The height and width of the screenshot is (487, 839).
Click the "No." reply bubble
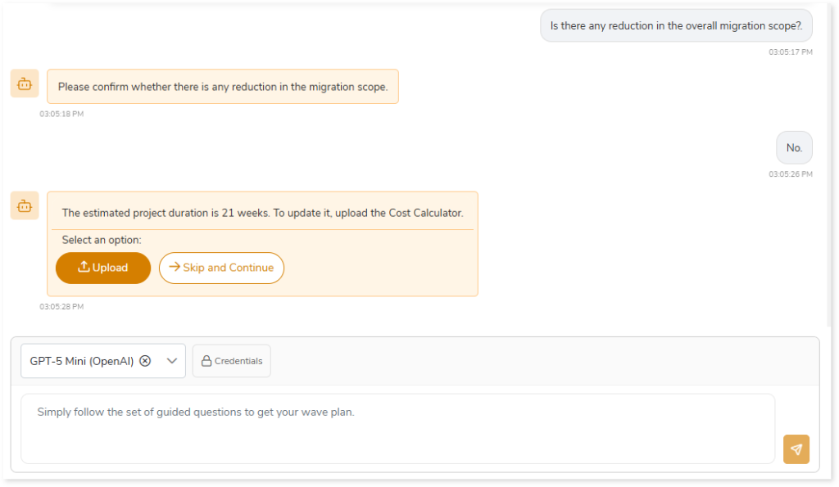[794, 148]
